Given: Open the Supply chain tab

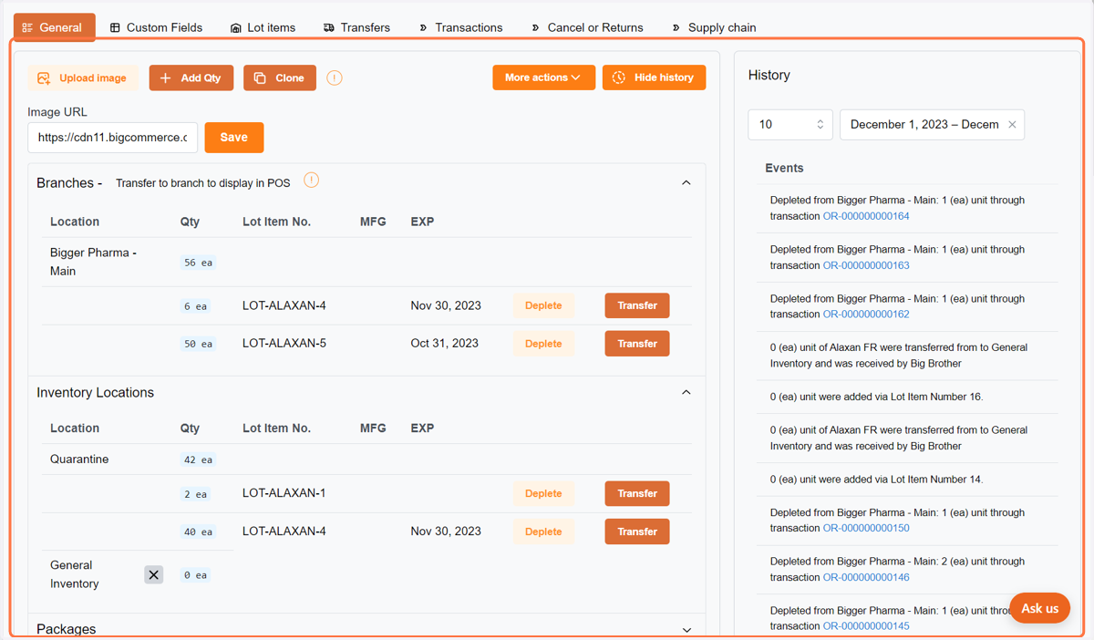Looking at the screenshot, I should 714,27.
